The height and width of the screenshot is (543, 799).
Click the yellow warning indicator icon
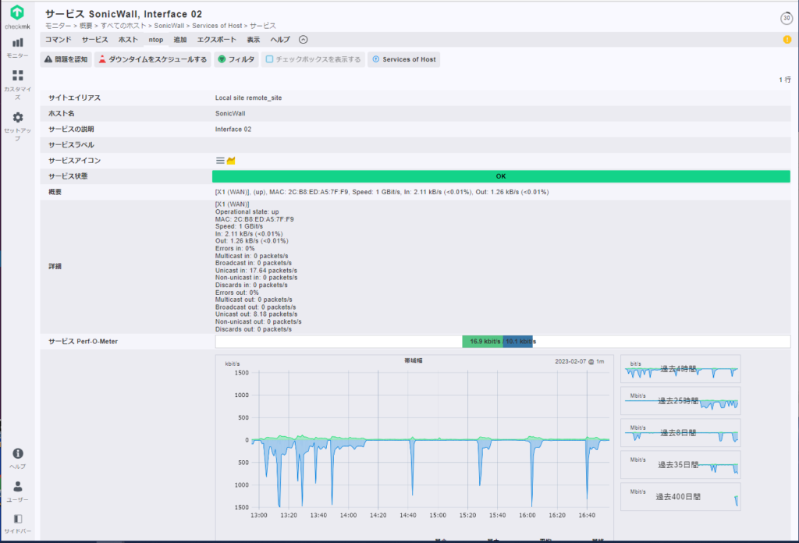(787, 40)
